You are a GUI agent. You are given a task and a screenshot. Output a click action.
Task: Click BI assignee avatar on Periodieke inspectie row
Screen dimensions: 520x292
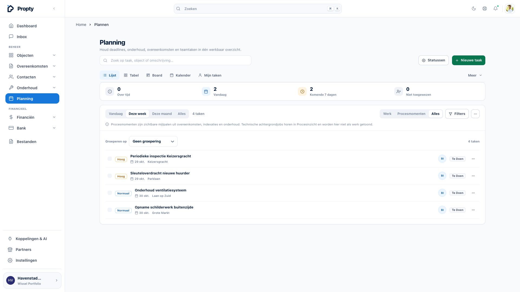click(x=442, y=159)
